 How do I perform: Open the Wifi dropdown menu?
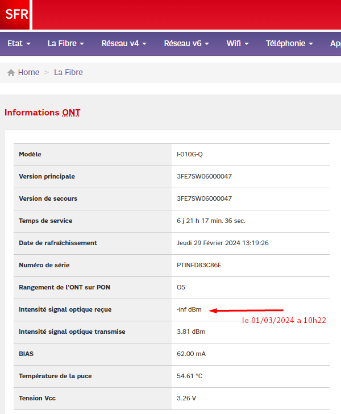[238, 43]
